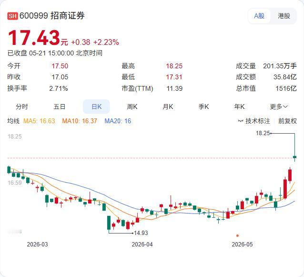Screen dimensions: 304x277
Task: Click the 2026-05 date axis label
Action: click(242, 245)
